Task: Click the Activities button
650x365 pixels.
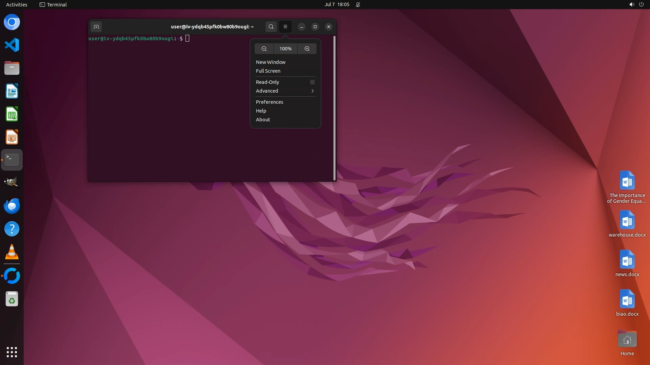Action: click(17, 5)
